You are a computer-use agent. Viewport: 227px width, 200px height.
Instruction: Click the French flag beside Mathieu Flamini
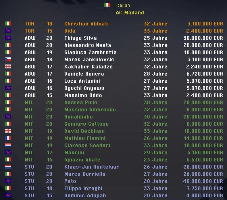pos(8,138)
